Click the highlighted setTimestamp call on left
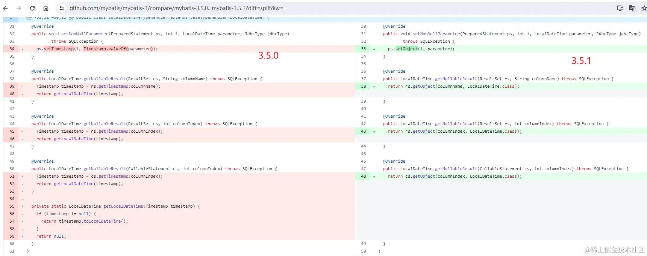The height and width of the screenshot is (256, 647). [x=59, y=49]
